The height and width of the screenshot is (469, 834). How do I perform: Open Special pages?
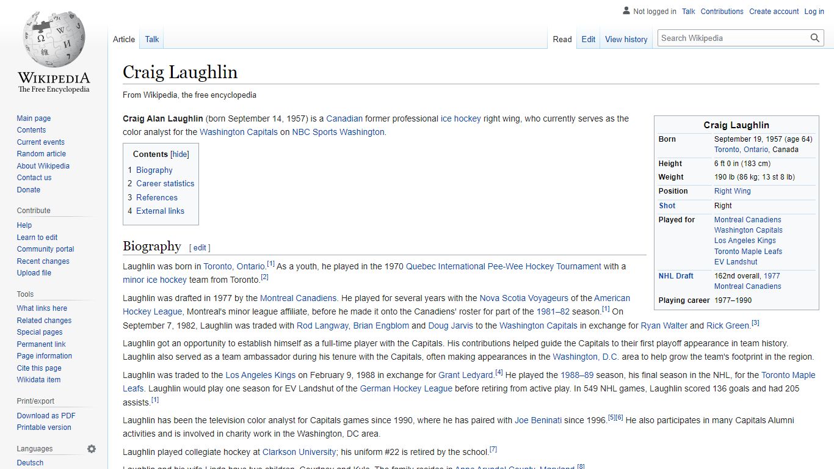click(40, 332)
